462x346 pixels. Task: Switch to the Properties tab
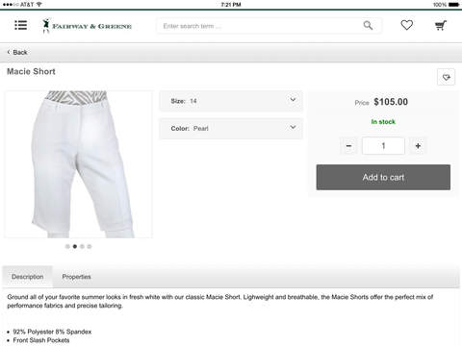click(76, 277)
